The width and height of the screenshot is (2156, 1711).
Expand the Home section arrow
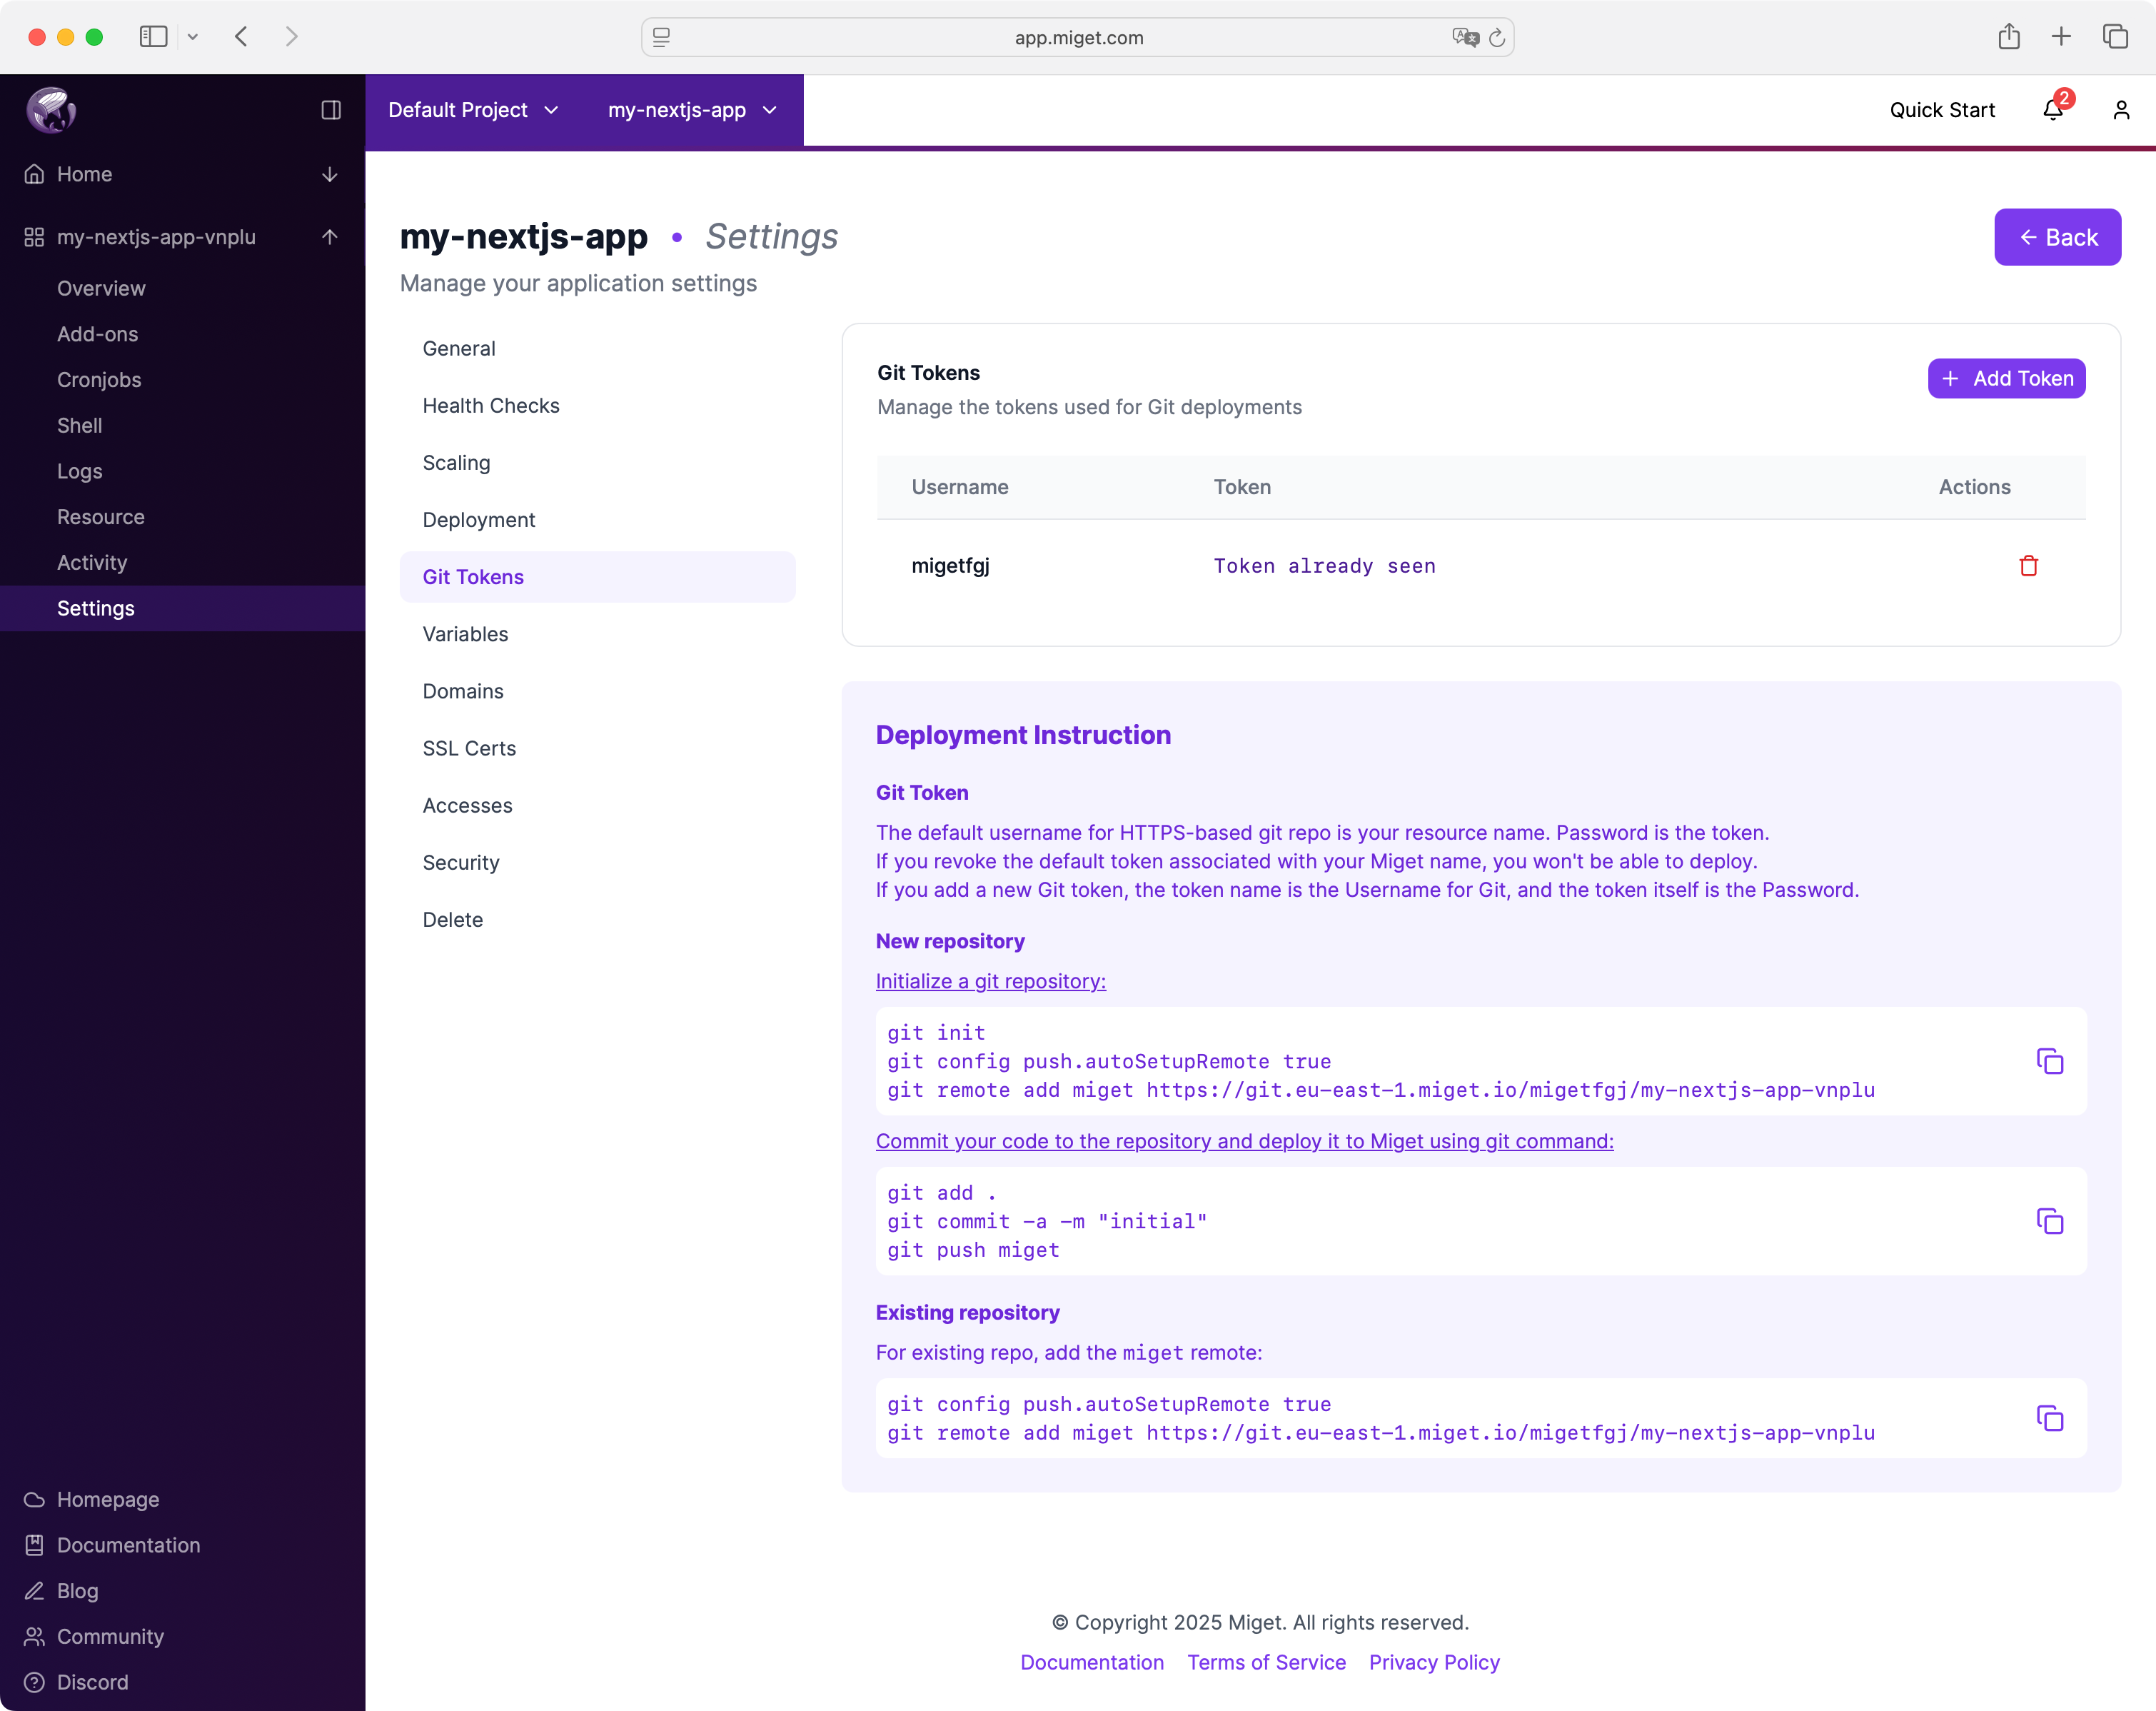329,174
